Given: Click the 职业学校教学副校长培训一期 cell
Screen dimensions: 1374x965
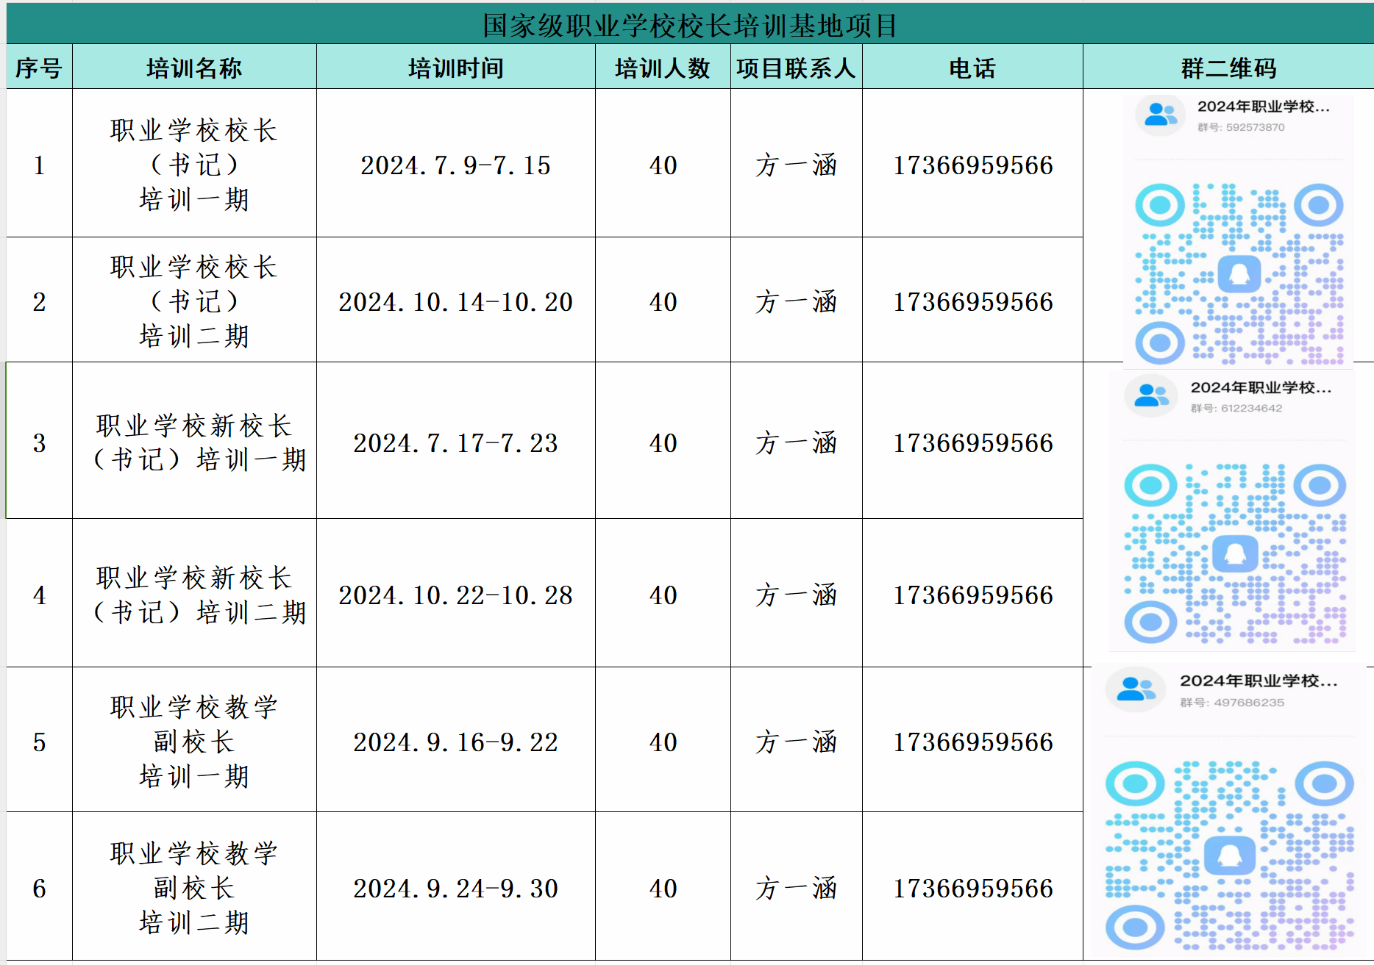Looking at the screenshot, I should click(x=194, y=740).
